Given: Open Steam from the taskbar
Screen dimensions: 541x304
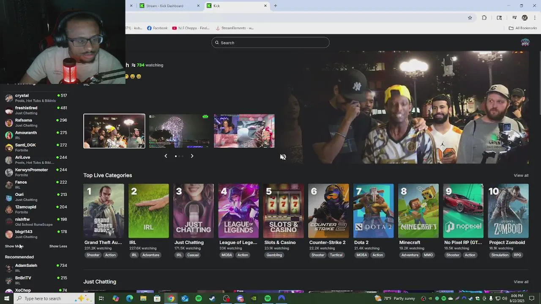Looking at the screenshot, I should point(212,299).
